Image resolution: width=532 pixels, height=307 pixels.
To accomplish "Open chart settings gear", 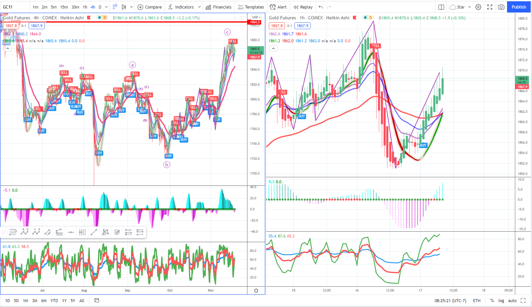I will click(x=478, y=7).
